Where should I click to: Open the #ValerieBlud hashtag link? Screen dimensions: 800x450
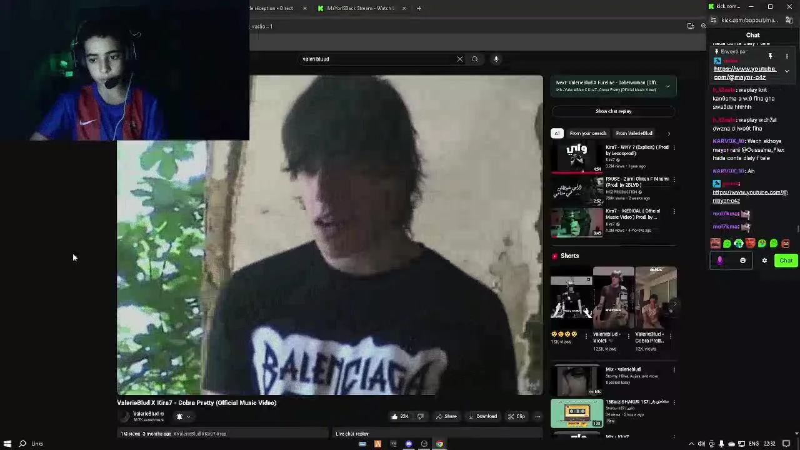187,434
